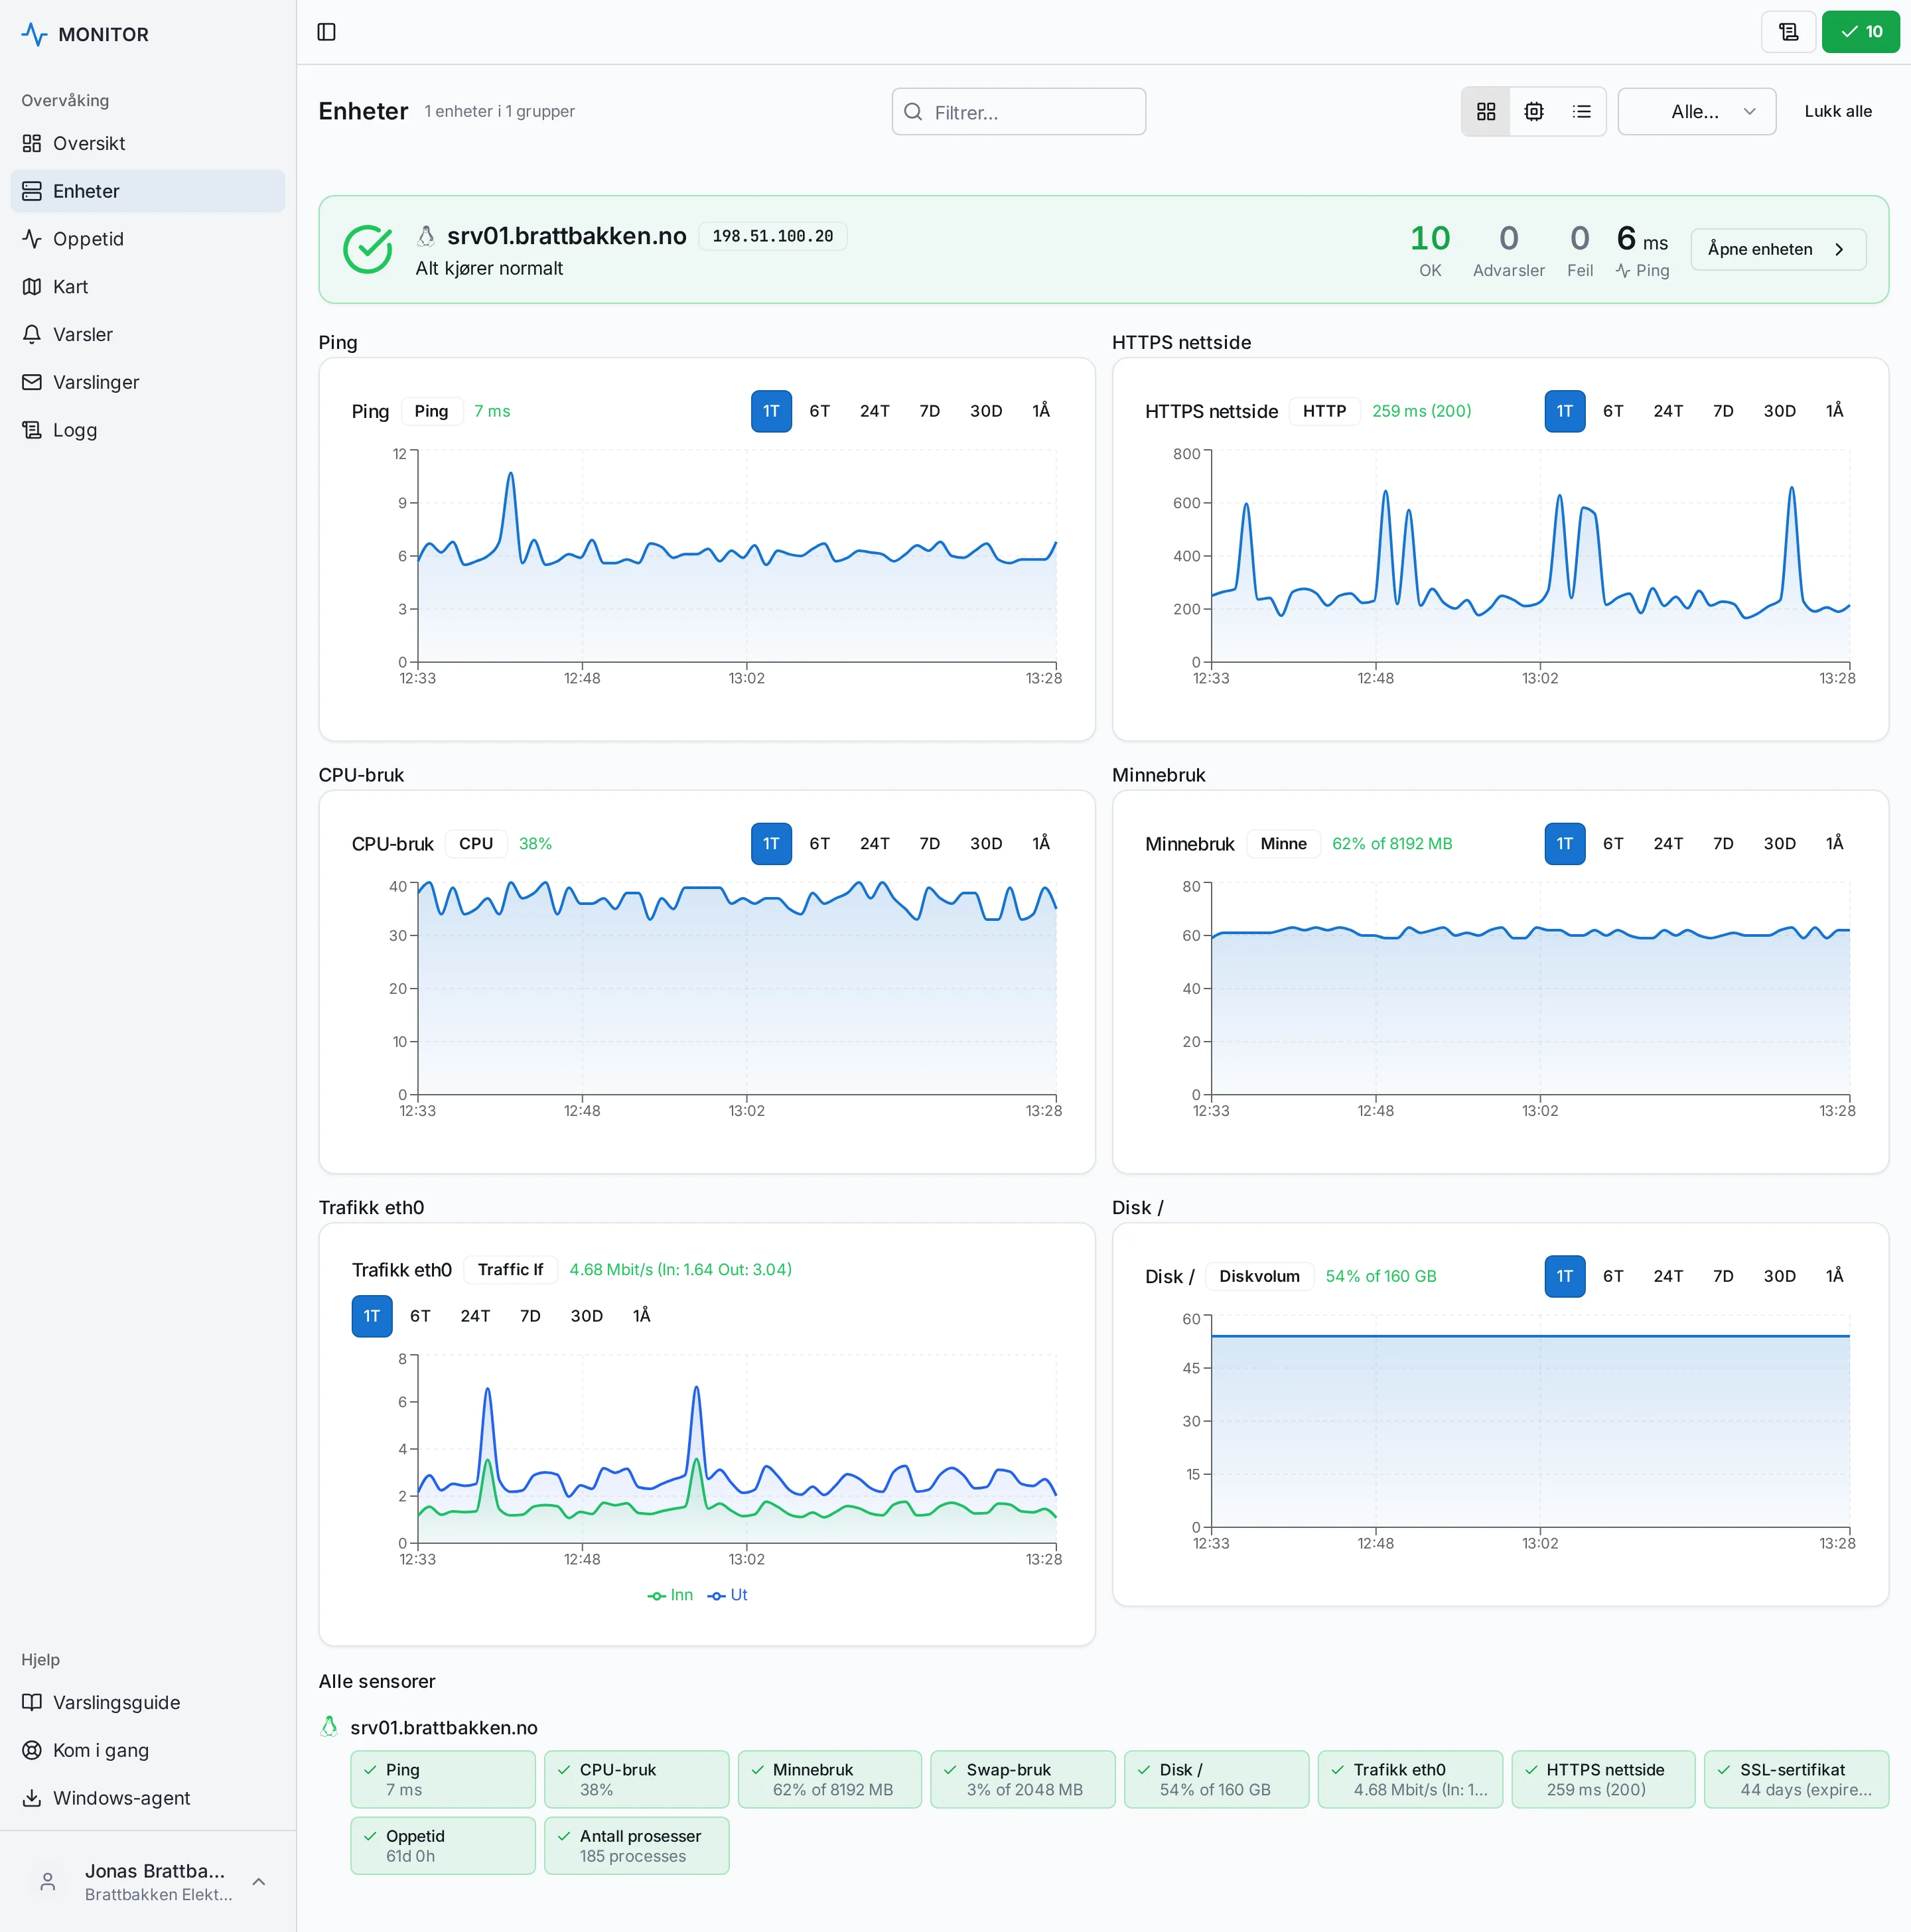Select 7D range on CPU-bruk chart
Image resolution: width=1911 pixels, height=1932 pixels.
[929, 844]
